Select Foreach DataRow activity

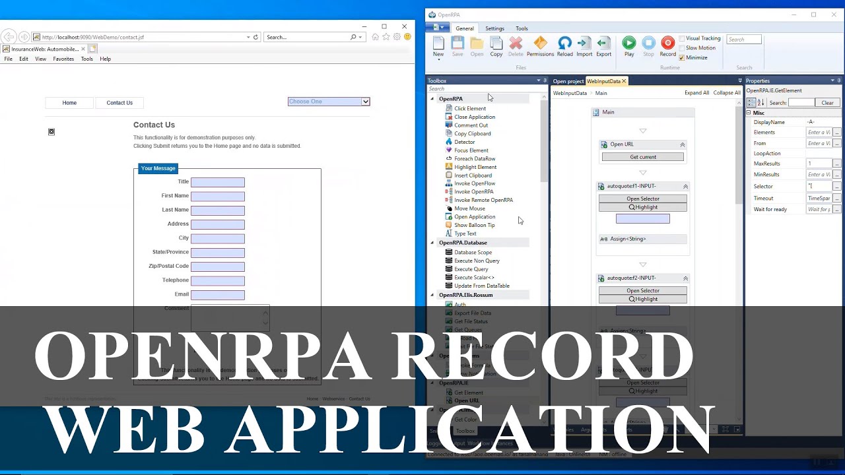coord(474,158)
